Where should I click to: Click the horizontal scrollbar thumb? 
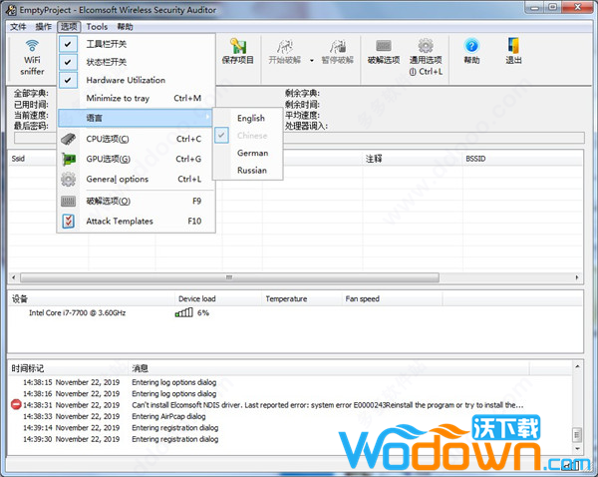pos(229,277)
